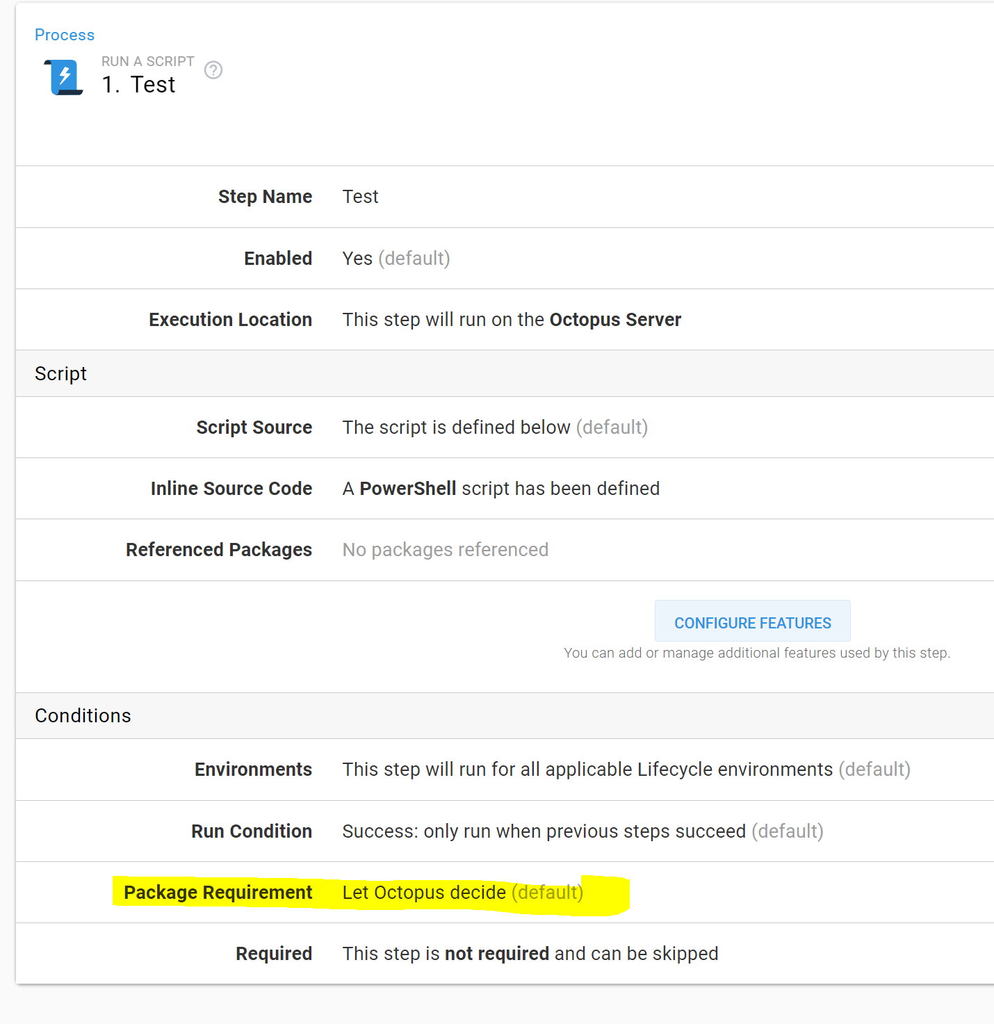
Task: Click the Script section header
Action: point(60,373)
